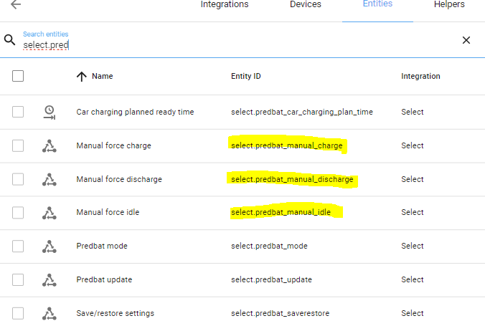Open the Predbat update entity

pos(104,279)
